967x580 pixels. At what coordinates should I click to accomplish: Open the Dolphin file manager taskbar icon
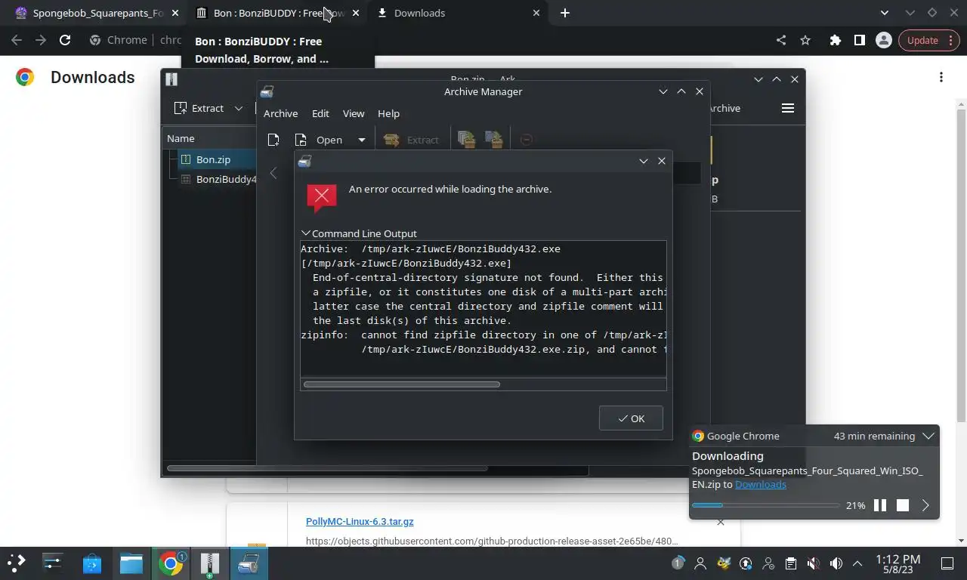pos(131,563)
